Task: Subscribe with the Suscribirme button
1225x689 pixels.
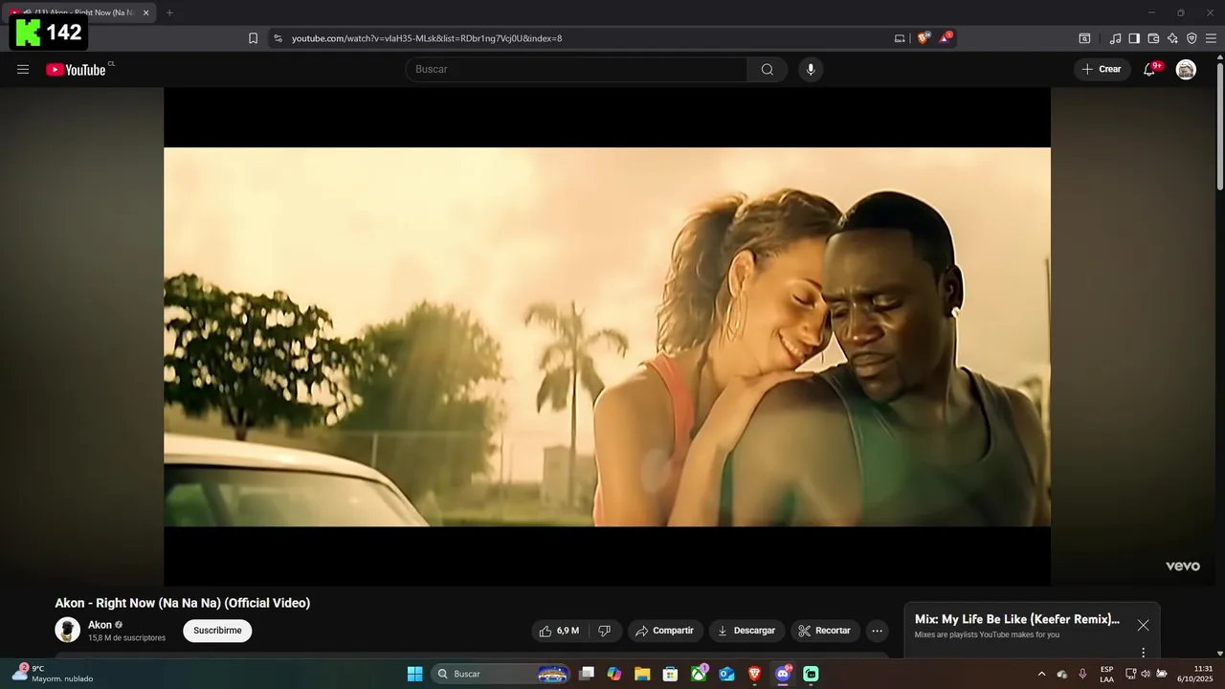Action: 217,631
